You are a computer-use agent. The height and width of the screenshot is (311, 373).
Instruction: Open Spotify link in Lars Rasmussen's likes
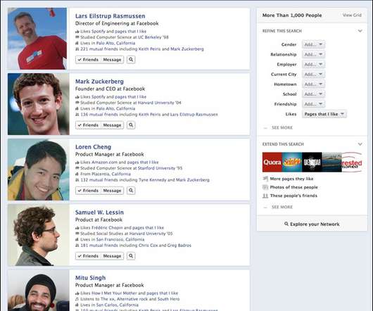[x=99, y=31]
